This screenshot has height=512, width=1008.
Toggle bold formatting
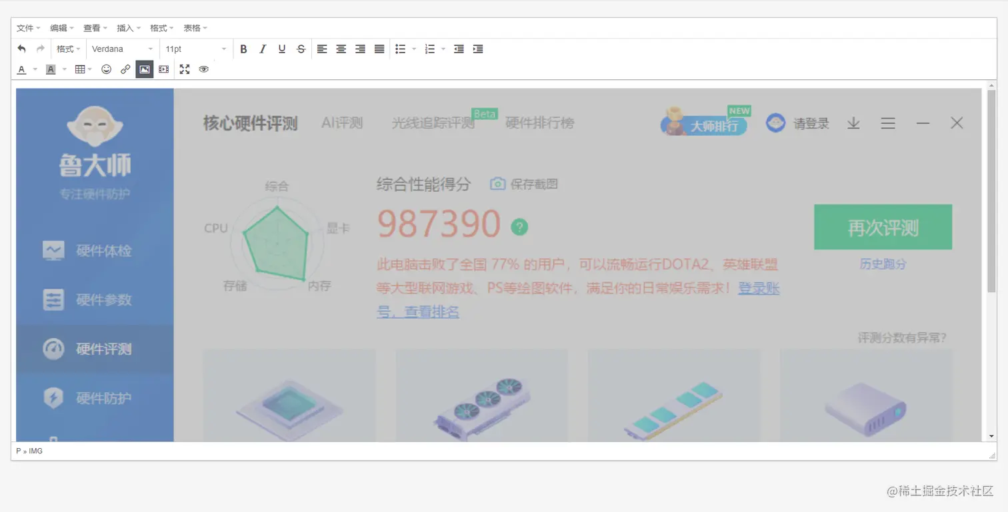[x=243, y=49]
